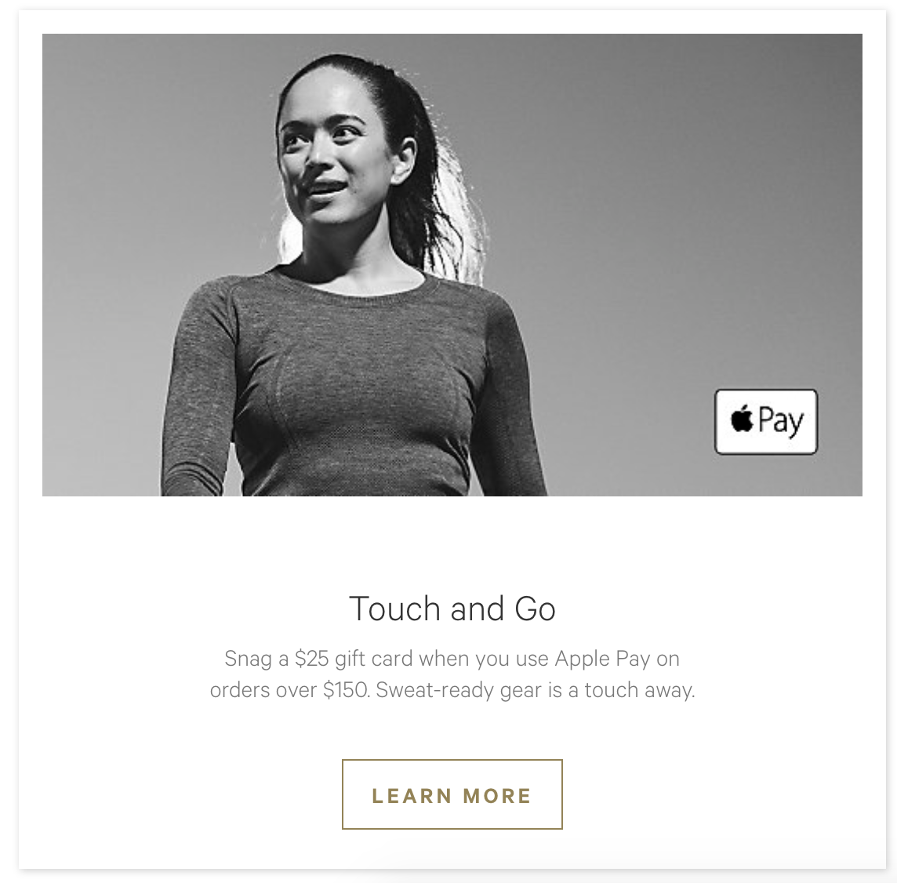Image resolution: width=897 pixels, height=883 pixels.
Task: Click the word "LEARN" on the gold-outlined button
Action: 412,796
